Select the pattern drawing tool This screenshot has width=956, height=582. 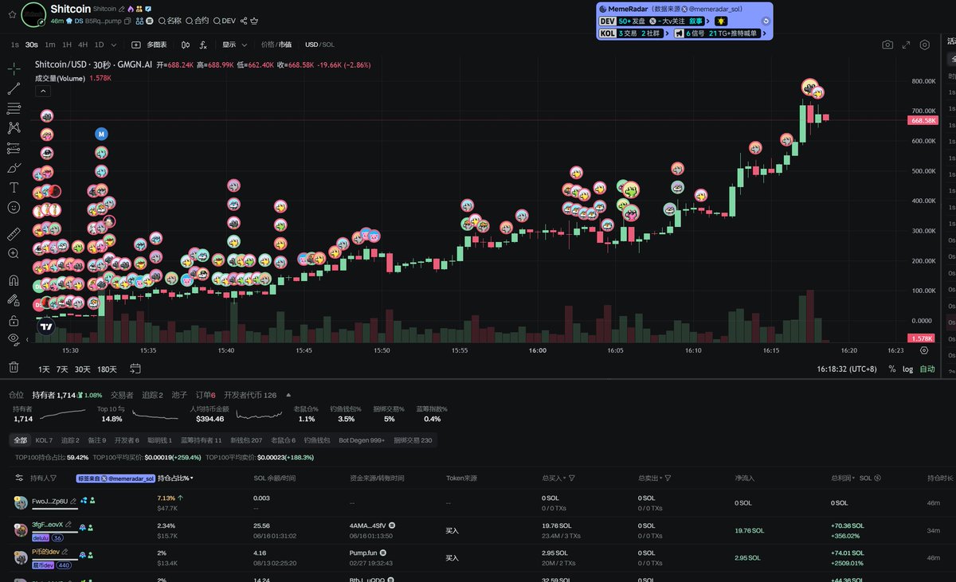click(x=14, y=127)
